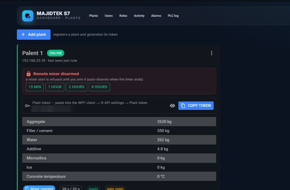The width and height of the screenshot is (290, 190).
Task: Click the IP address 192.168.23.18 text
Action: [34, 61]
